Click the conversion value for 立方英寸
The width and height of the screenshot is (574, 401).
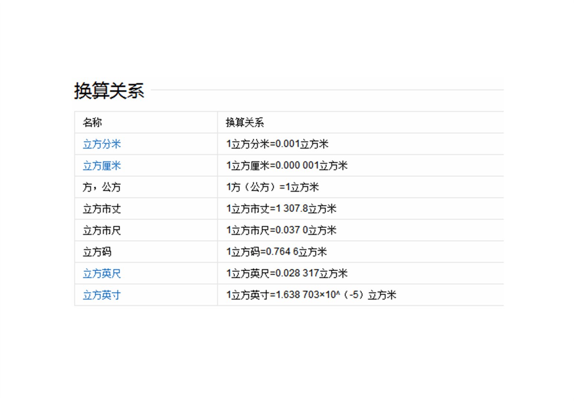coord(311,295)
